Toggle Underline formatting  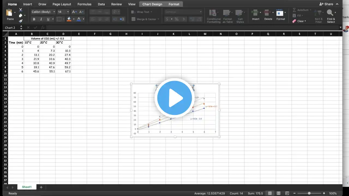pos(48,19)
